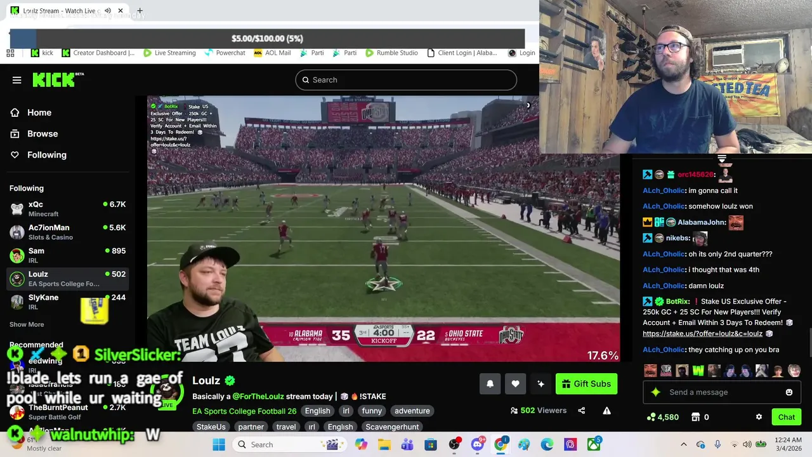812x457 pixels.
Task: Click the green sparkle in message box
Action: (x=655, y=392)
